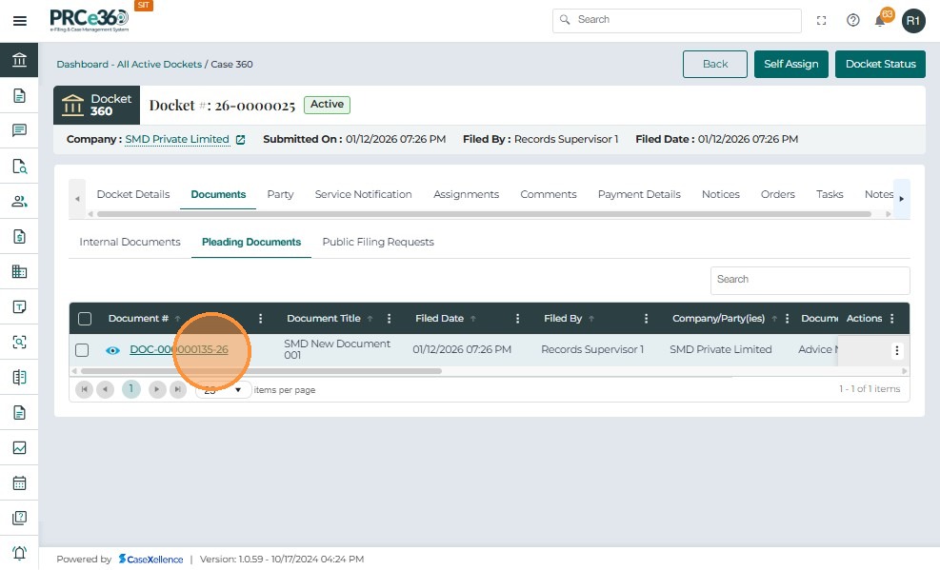Click page 1 button in pager
The image size is (940, 570).
[130, 389]
